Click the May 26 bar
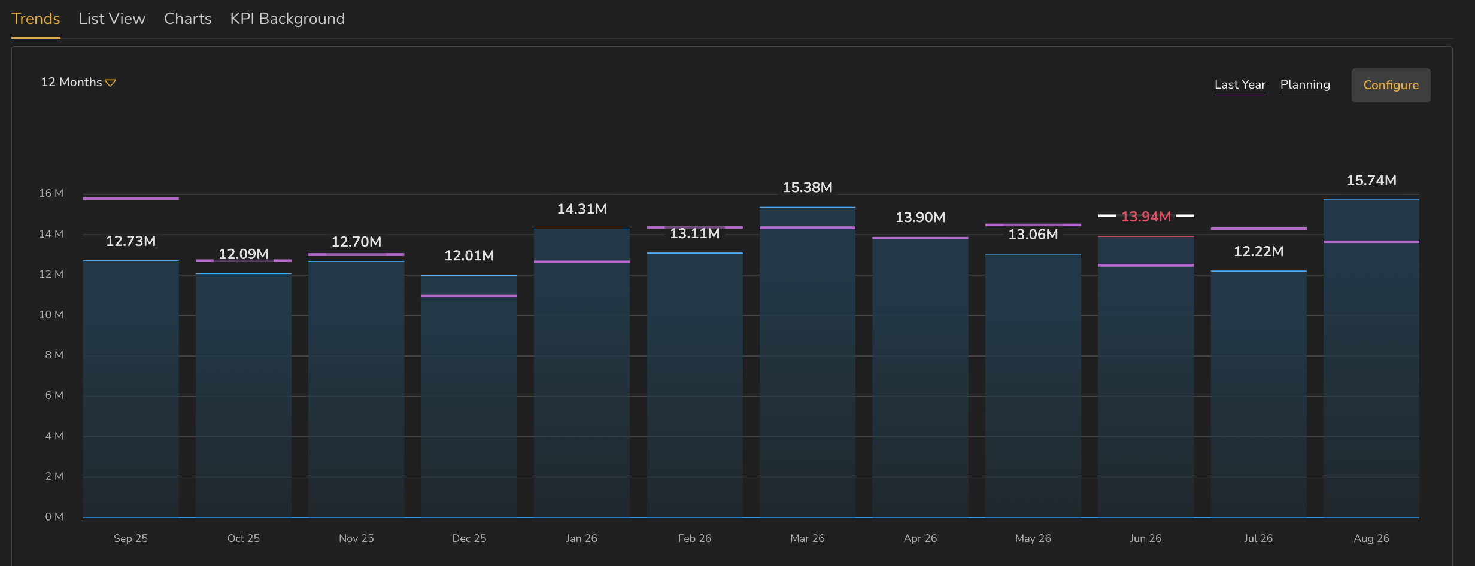 1033,386
